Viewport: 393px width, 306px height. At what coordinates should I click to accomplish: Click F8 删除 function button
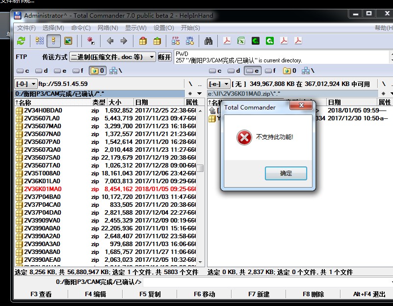pyautogui.click(x=314, y=294)
